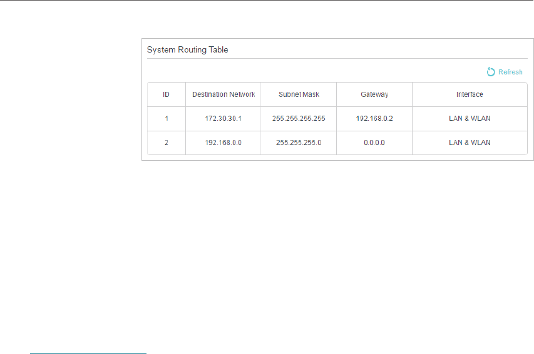Screen dimensions: 534x354
Task: Select subnet mask 255.255.255.255 cell
Action: 299,119
